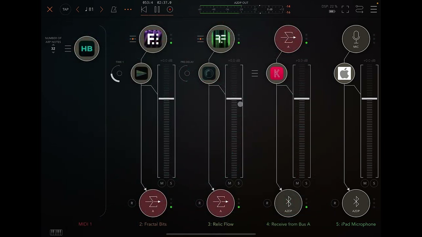
Task: Arm recording on iPad Microphone channel
Action: (x=335, y=203)
